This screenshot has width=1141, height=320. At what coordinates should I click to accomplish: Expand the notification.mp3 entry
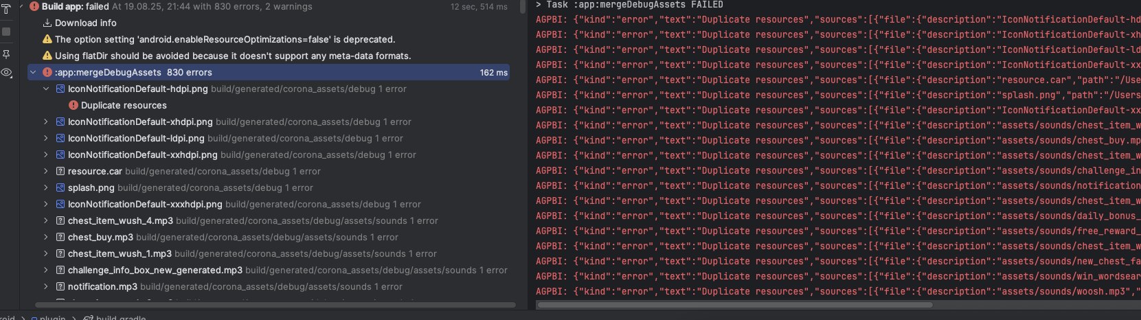pos(46,286)
